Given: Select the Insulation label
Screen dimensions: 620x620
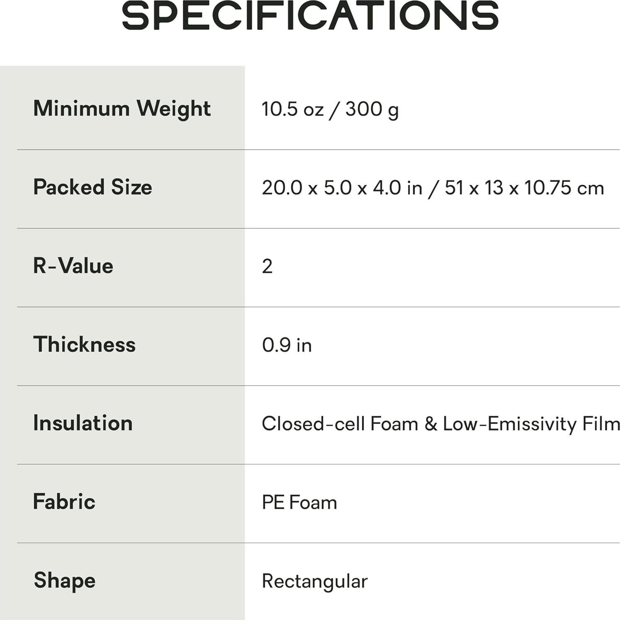Looking at the screenshot, I should pyautogui.click(x=83, y=423).
